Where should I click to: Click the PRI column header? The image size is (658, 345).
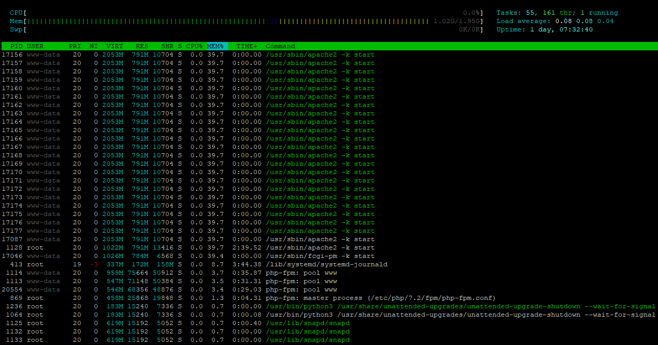point(75,46)
